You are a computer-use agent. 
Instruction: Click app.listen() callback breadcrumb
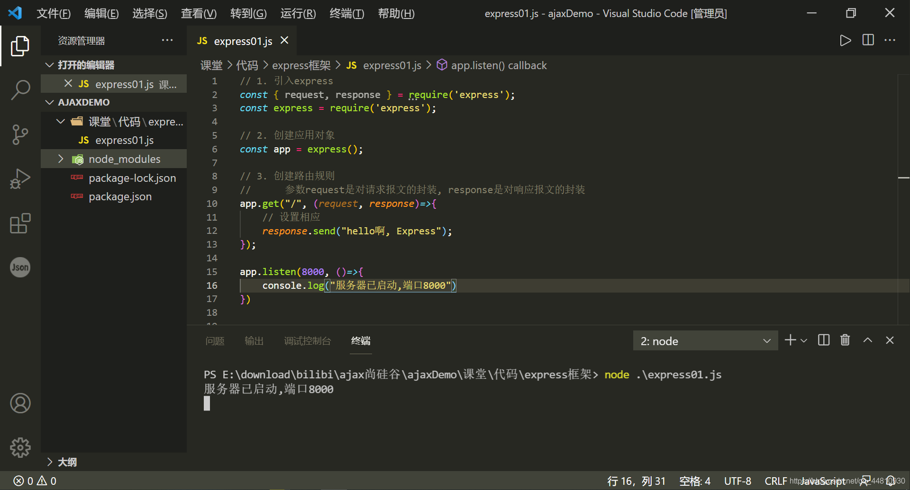tap(499, 65)
